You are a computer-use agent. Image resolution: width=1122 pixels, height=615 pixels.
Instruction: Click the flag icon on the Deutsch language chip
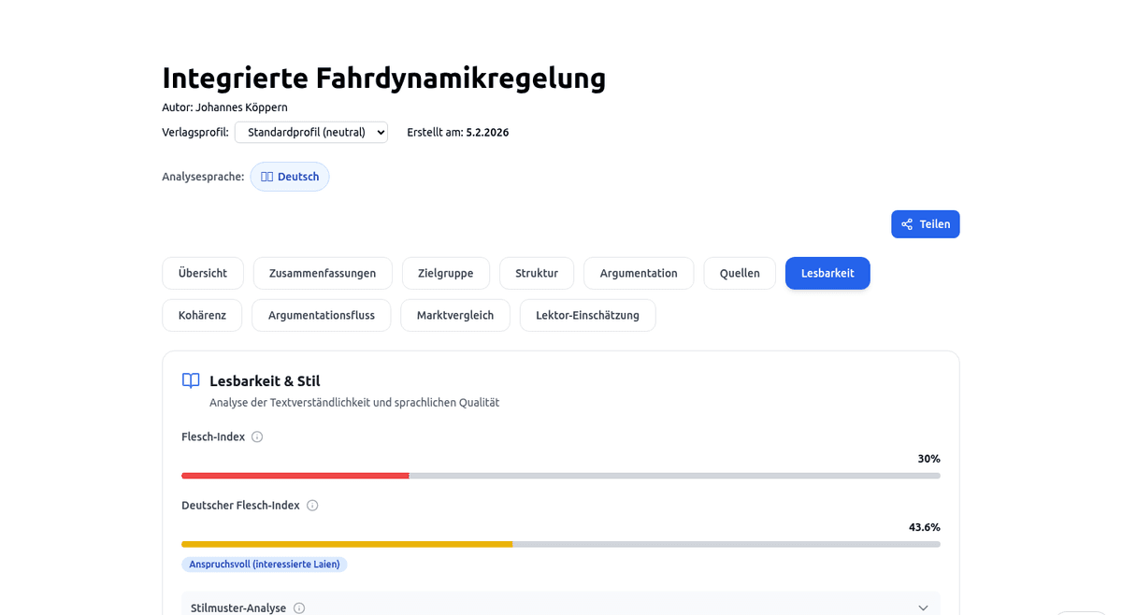[266, 176]
